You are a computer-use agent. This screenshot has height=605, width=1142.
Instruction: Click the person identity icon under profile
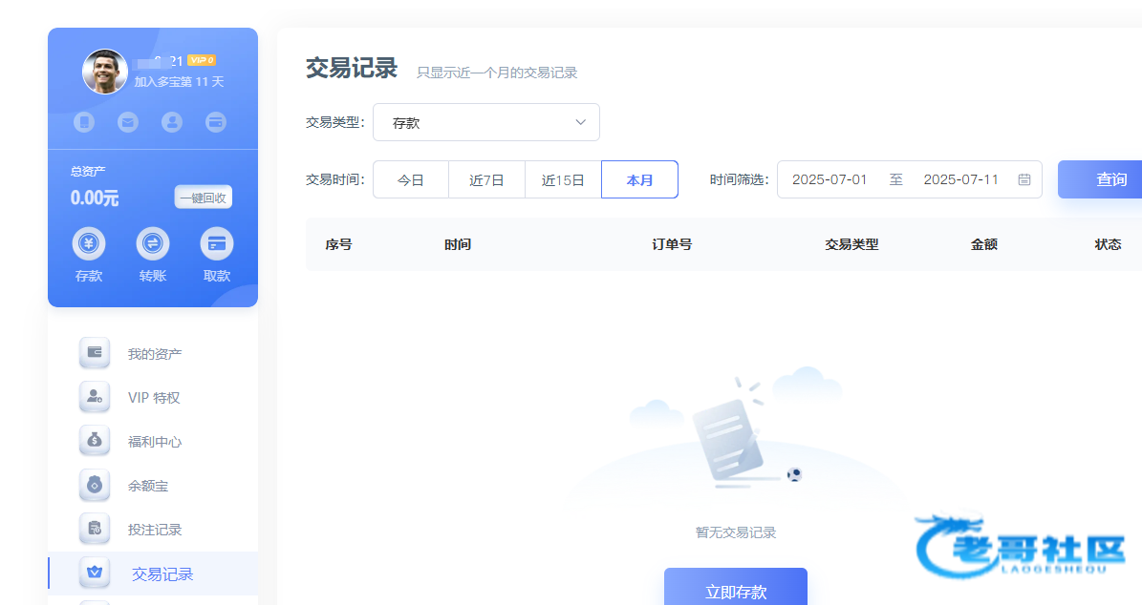click(172, 122)
